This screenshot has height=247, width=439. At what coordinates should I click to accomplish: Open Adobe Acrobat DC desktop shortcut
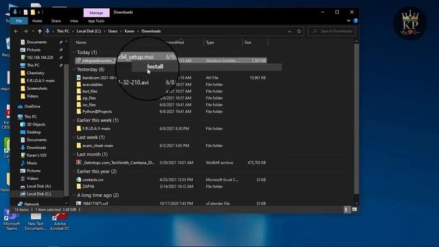pyautogui.click(x=60, y=221)
